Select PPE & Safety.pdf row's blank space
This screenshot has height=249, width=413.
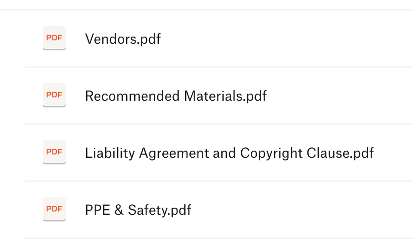coord(303,210)
